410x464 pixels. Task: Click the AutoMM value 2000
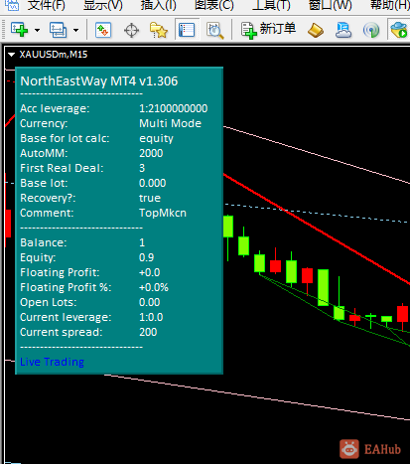click(151, 153)
